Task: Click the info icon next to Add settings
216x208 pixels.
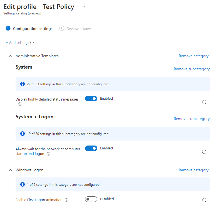Action: click(32, 42)
